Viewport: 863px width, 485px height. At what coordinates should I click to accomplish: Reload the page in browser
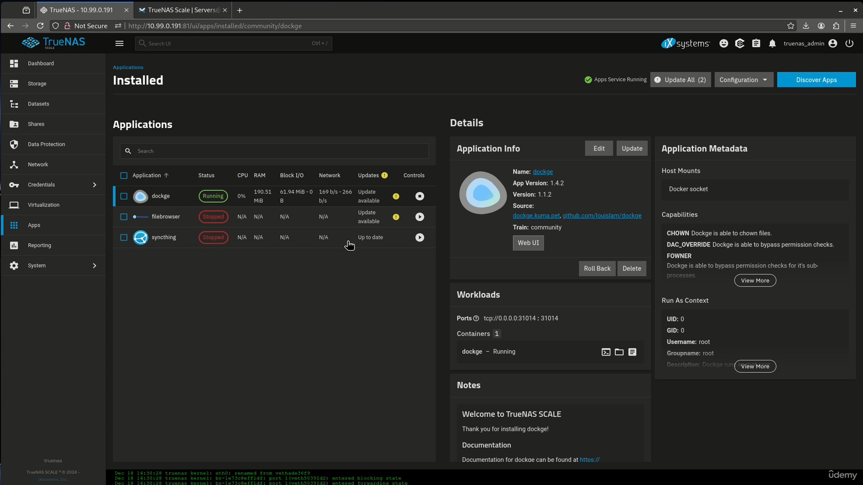[40, 26]
